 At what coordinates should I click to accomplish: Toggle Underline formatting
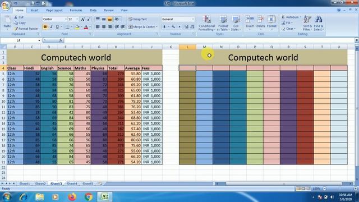[57, 27]
